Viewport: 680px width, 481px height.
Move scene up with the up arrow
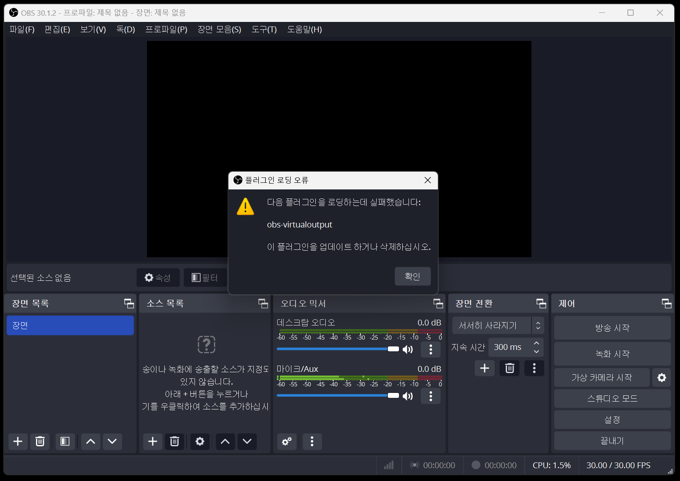(x=91, y=441)
